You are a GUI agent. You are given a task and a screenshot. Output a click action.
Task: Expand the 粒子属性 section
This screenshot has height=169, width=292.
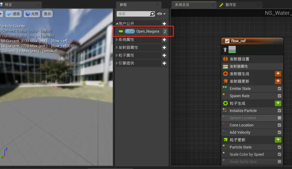pos(117,55)
